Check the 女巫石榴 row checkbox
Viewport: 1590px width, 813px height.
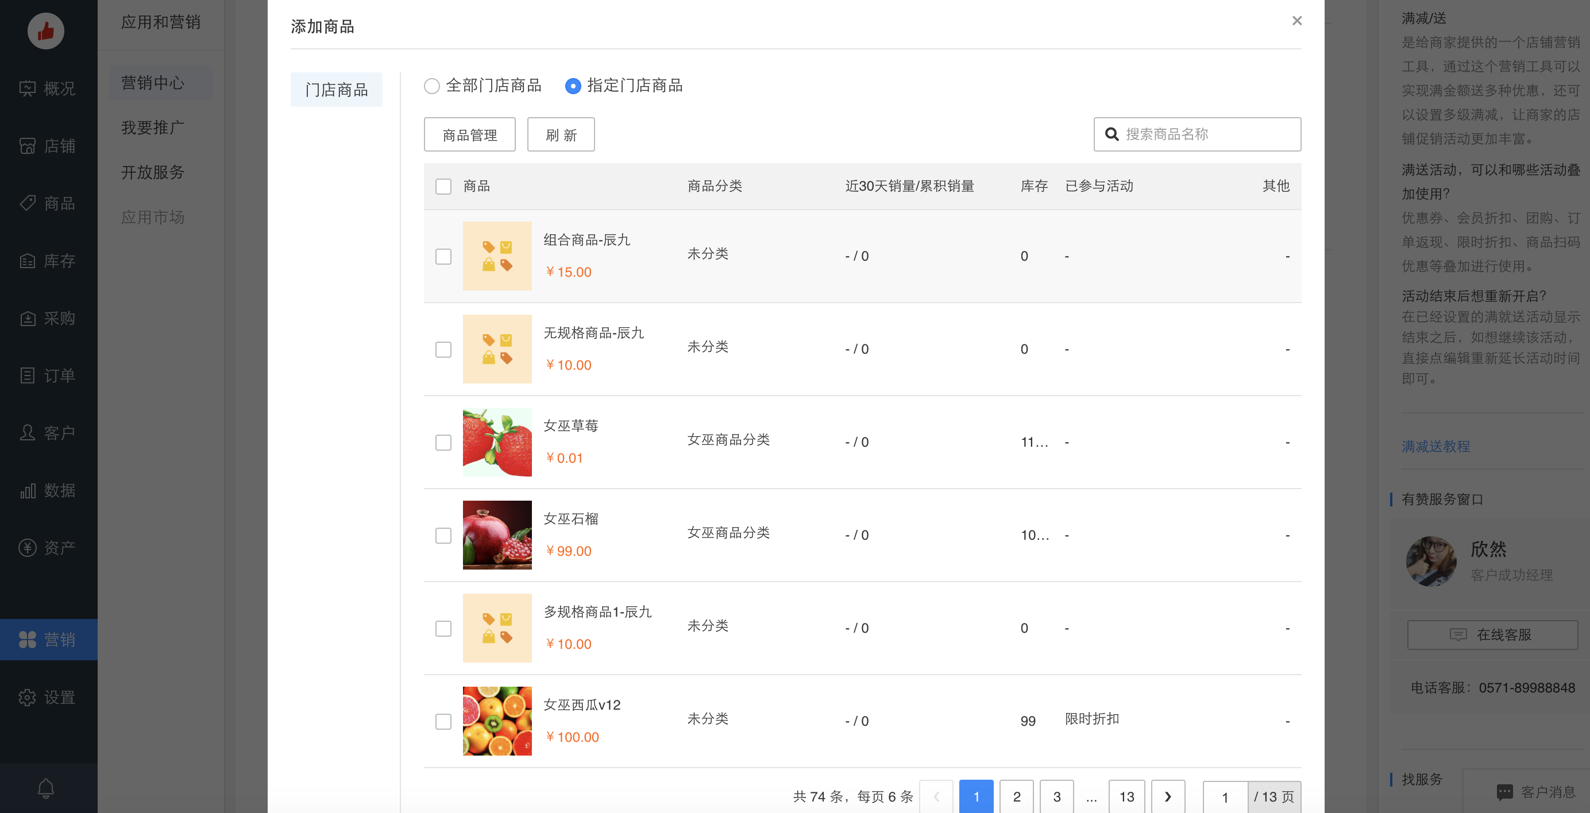point(443,535)
